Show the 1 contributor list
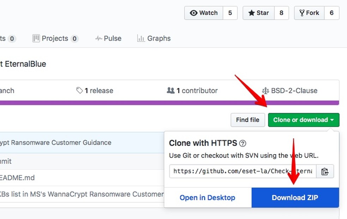This screenshot has width=347, height=219. pyautogui.click(x=192, y=91)
